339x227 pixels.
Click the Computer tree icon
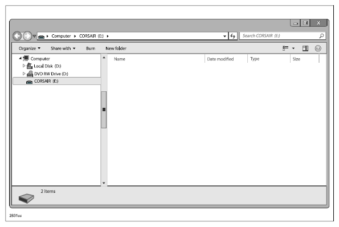tap(26, 58)
